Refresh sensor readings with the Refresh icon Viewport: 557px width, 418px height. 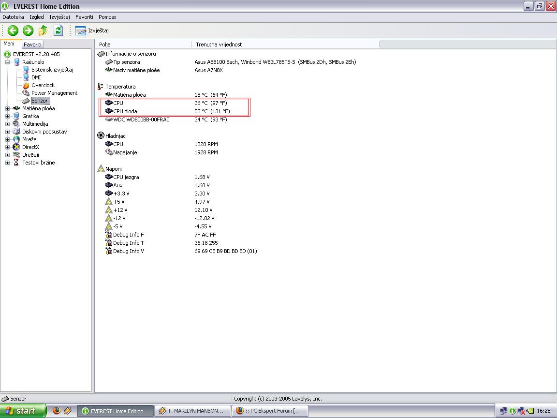click(58, 30)
